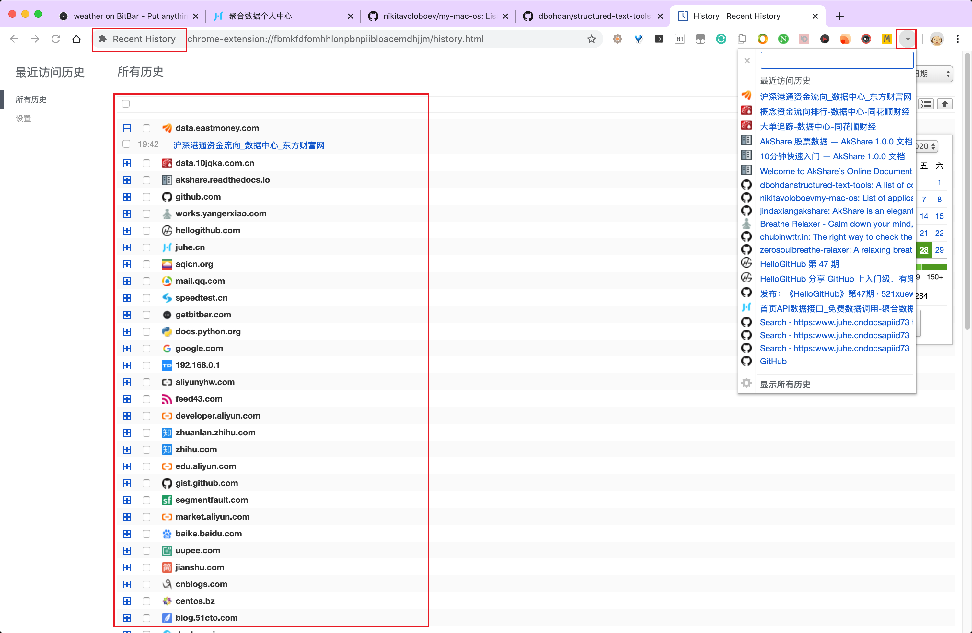Close the recent history popup with X

pos(747,61)
